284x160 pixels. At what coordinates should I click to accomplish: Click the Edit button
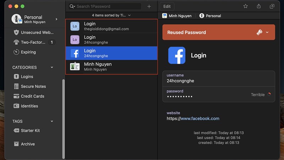167,6
